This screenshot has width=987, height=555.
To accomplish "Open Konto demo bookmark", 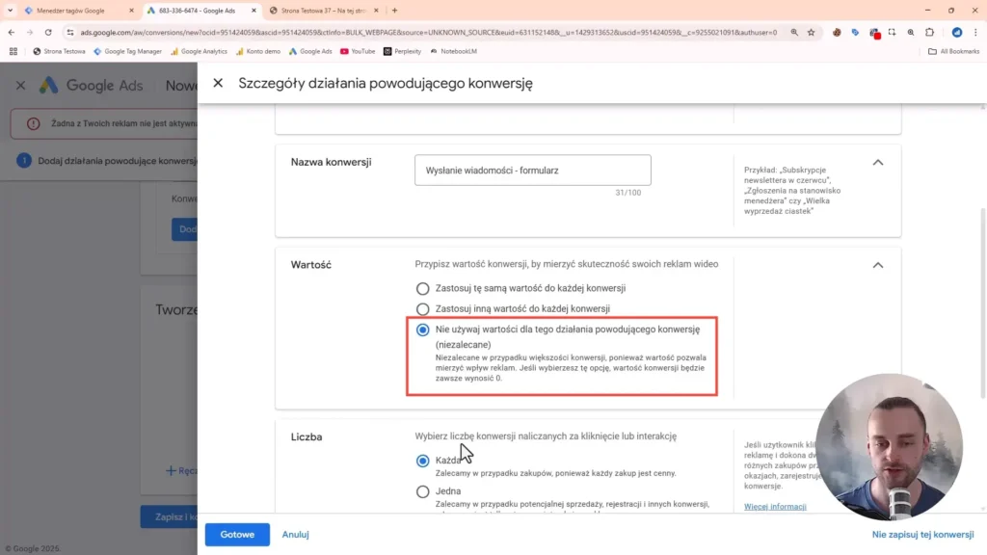I will 258,52.
